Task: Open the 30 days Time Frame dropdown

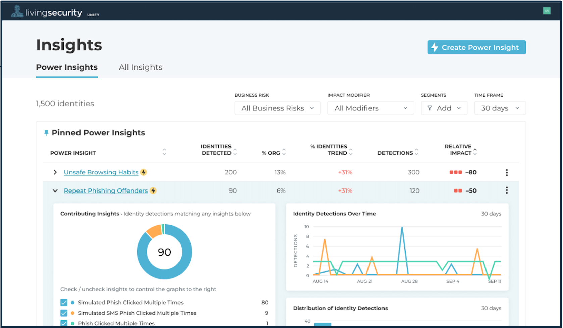Action: coord(500,108)
